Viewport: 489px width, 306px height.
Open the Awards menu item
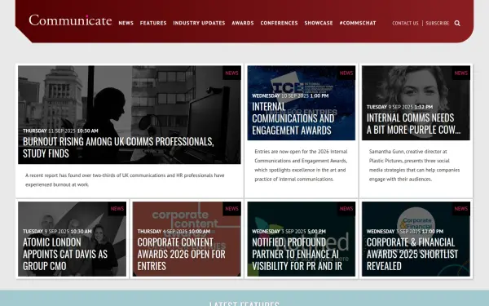243,23
